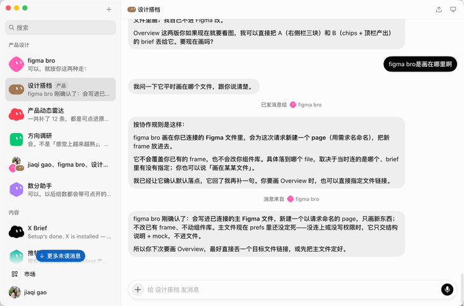The image size is (464, 306).
Task: Click figma bro link after 消息来自
Action: pyautogui.click(x=303, y=199)
